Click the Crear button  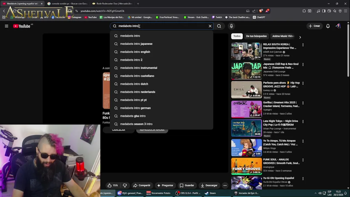[x=314, y=26]
